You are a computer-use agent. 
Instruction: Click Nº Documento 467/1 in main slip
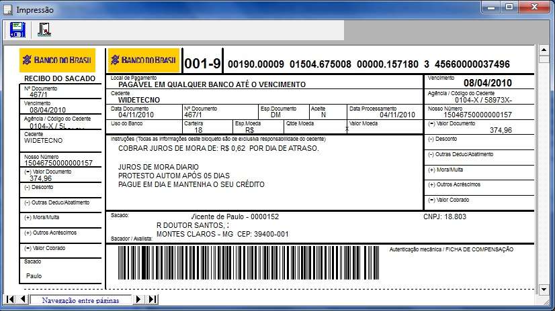[193, 115]
